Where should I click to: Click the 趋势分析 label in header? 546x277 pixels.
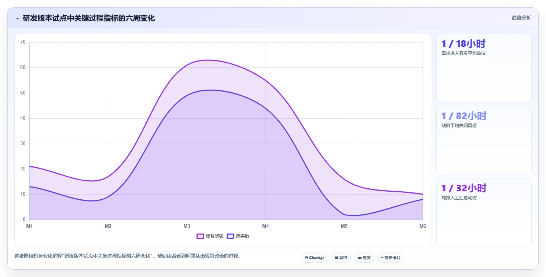click(521, 18)
